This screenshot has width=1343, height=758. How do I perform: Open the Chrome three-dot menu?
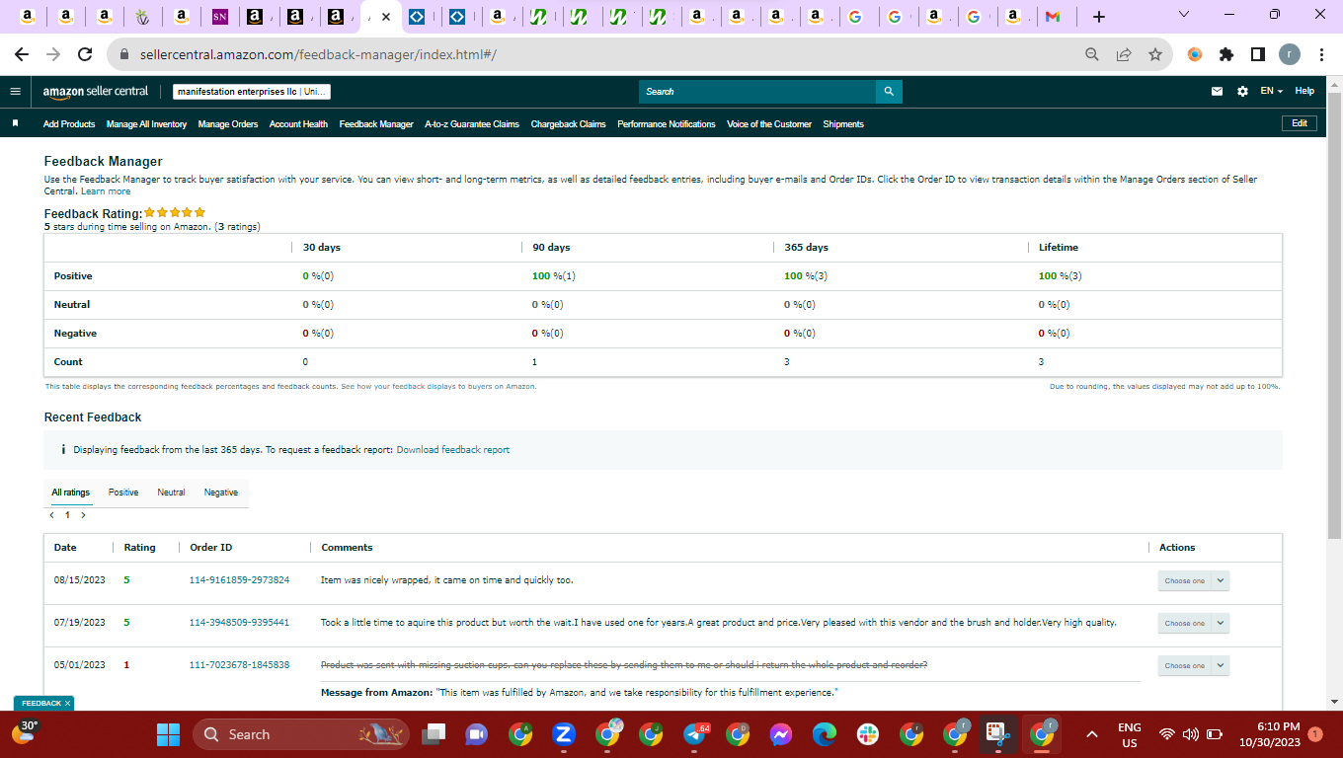pos(1321,54)
